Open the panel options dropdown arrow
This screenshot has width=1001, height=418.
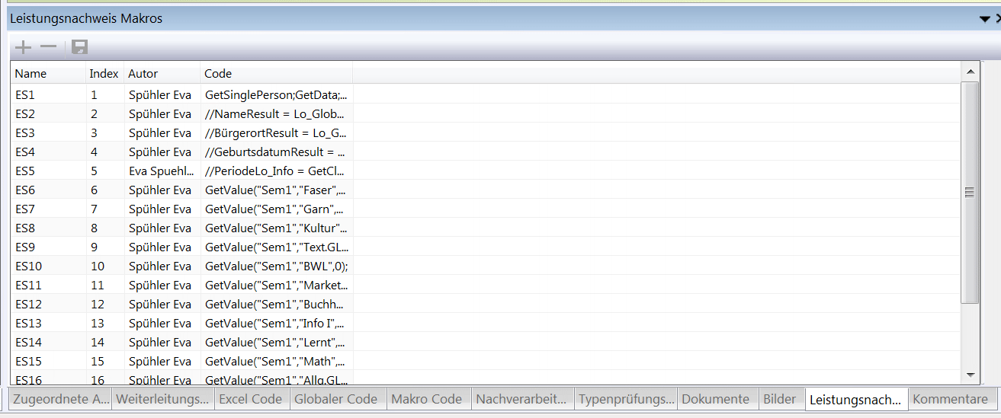pos(984,19)
